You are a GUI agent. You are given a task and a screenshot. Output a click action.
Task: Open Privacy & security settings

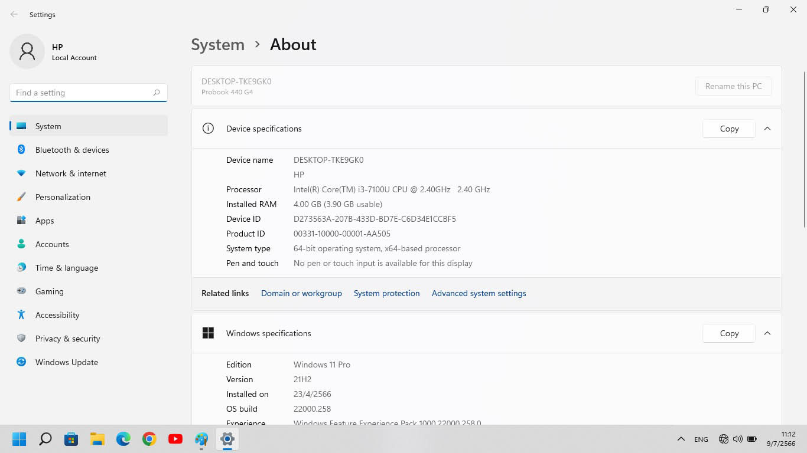[x=89, y=339]
